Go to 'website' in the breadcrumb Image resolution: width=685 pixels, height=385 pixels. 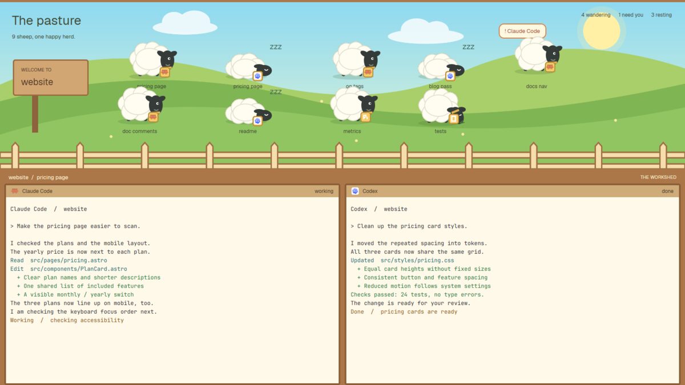[18, 177]
